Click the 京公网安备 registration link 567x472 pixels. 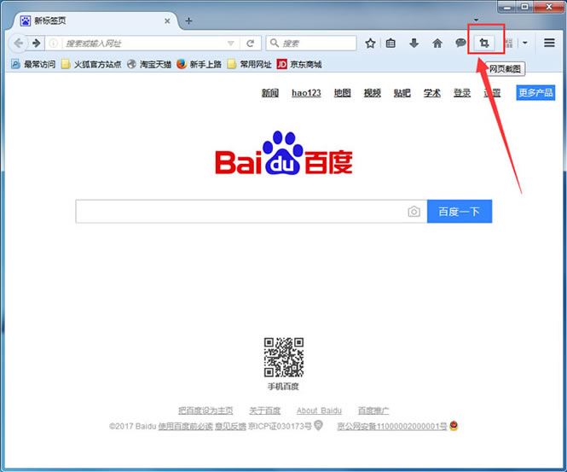click(x=392, y=427)
